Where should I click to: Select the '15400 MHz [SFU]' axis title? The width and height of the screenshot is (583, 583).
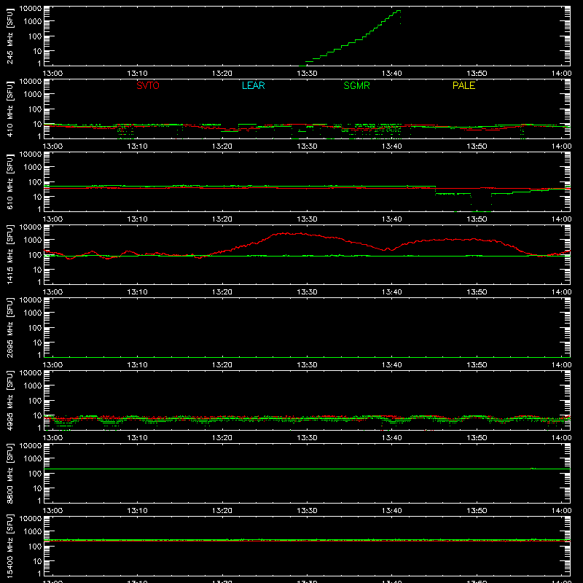click(x=10, y=547)
